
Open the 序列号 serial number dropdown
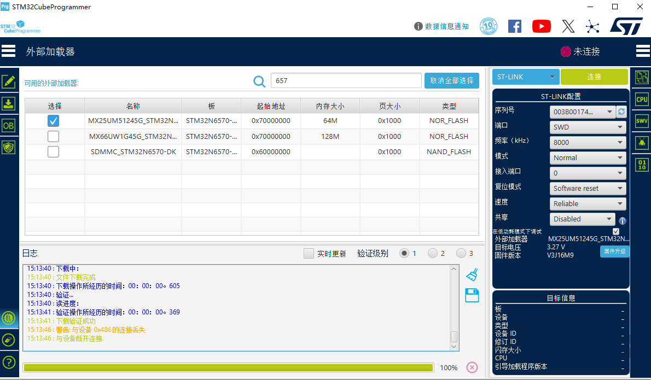pyautogui.click(x=583, y=112)
